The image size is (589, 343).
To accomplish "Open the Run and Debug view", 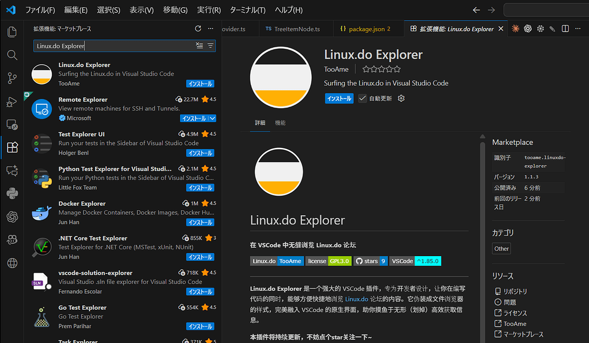I will coord(12,101).
